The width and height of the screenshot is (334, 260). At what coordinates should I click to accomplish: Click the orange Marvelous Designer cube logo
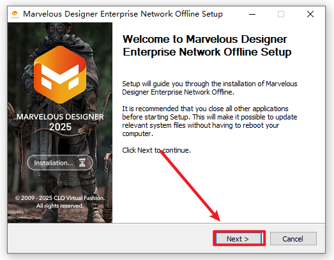(60, 75)
